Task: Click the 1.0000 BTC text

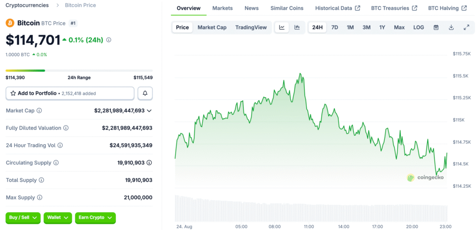Action: click(18, 55)
